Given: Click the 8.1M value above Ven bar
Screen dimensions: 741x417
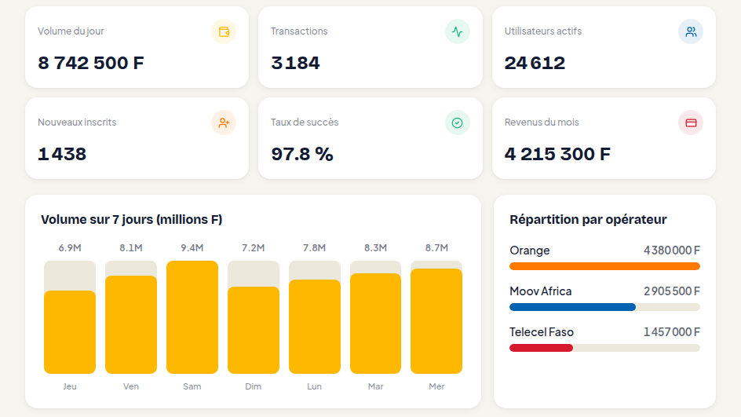Looking at the screenshot, I should [131, 247].
